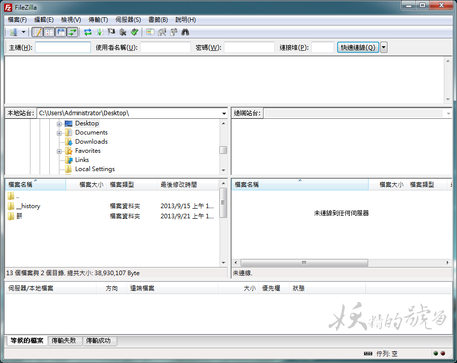Select the __history folder row
Image resolution: width=457 pixels, height=363 pixels.
click(x=112, y=206)
